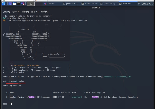Click the Shell No. 1 window title

point(96,8)
